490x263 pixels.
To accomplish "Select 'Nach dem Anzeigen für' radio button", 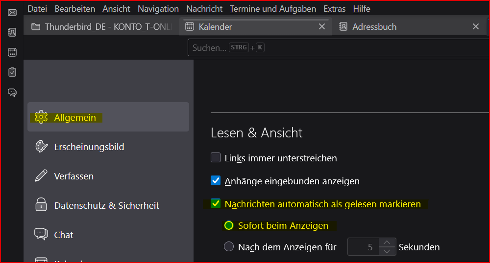I will [x=229, y=246].
